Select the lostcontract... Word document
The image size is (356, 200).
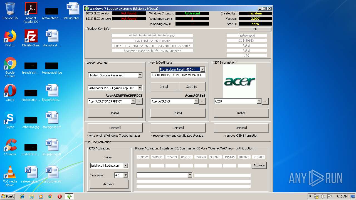tap(52, 93)
